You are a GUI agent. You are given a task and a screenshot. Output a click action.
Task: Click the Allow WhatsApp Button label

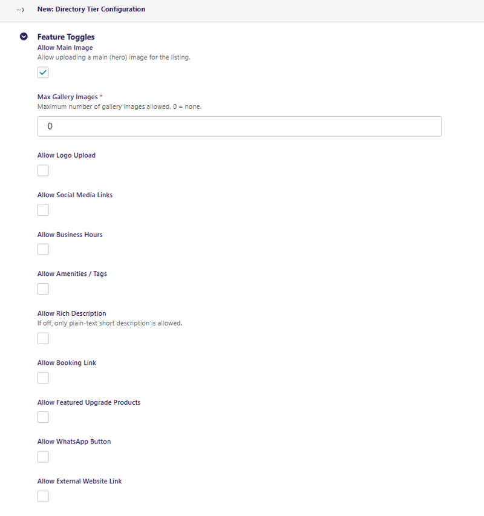[74, 442]
